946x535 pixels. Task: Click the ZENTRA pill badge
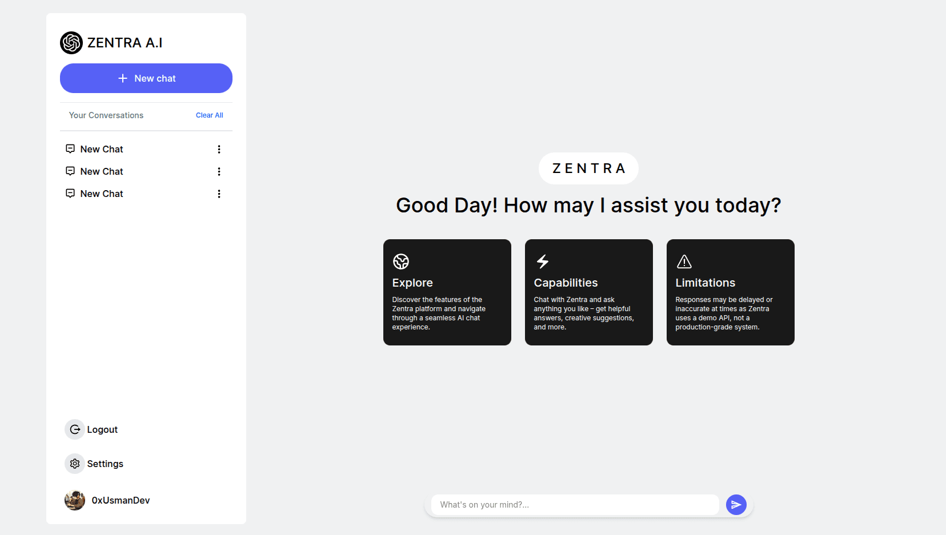(588, 168)
